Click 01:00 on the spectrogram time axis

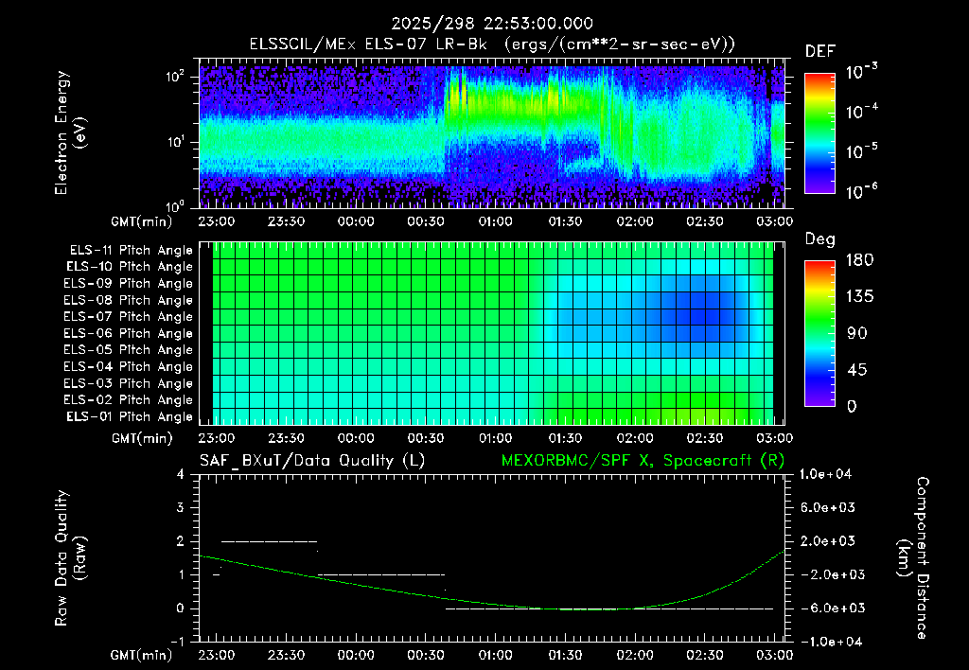[496, 221]
